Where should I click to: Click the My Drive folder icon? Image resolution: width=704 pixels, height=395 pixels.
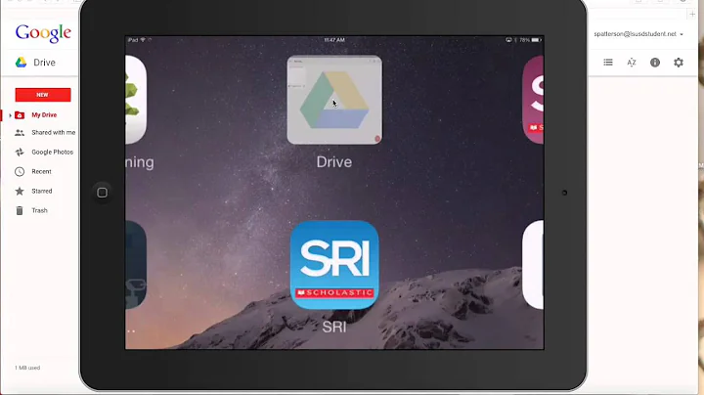20,115
